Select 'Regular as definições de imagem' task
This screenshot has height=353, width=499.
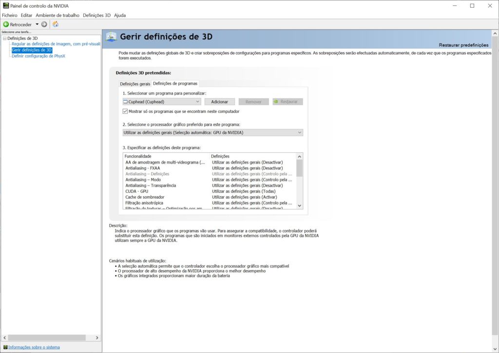pyautogui.click(x=56, y=44)
